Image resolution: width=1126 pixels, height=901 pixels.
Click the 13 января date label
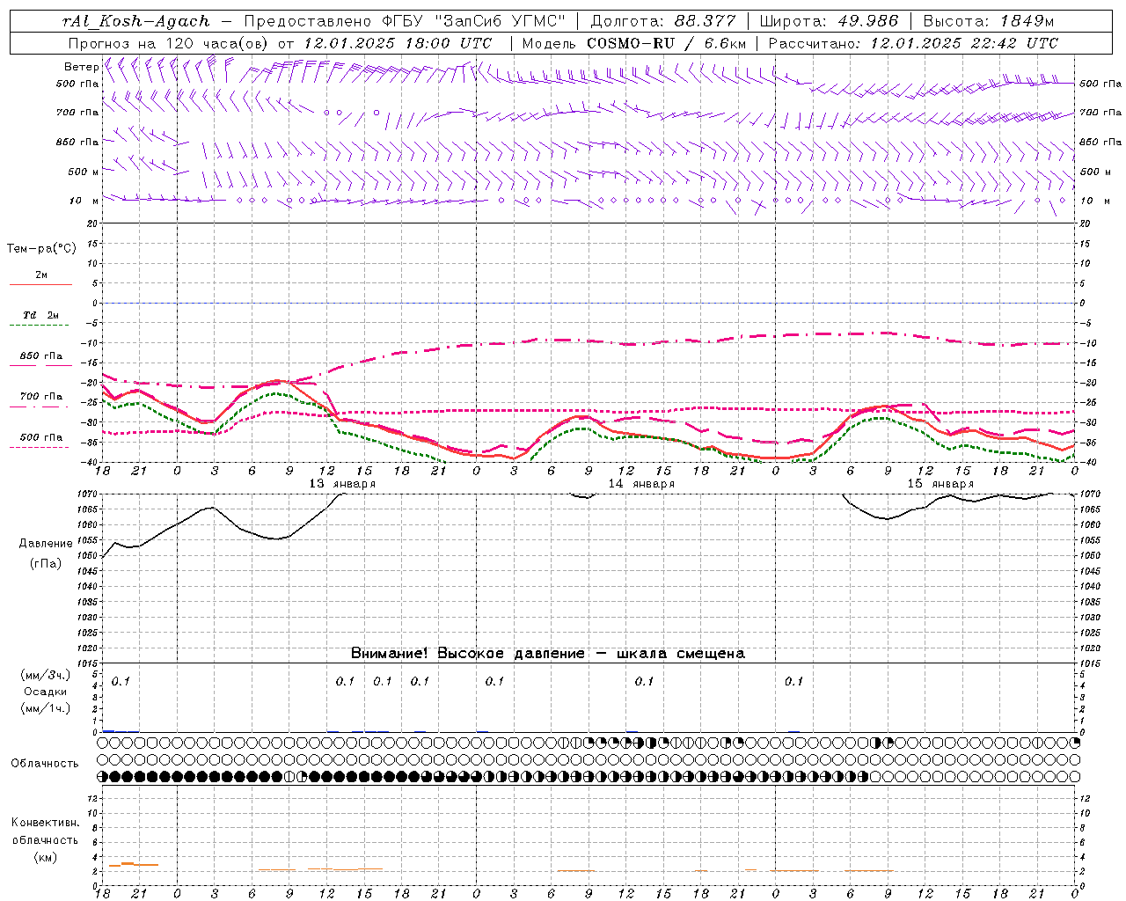point(342,484)
